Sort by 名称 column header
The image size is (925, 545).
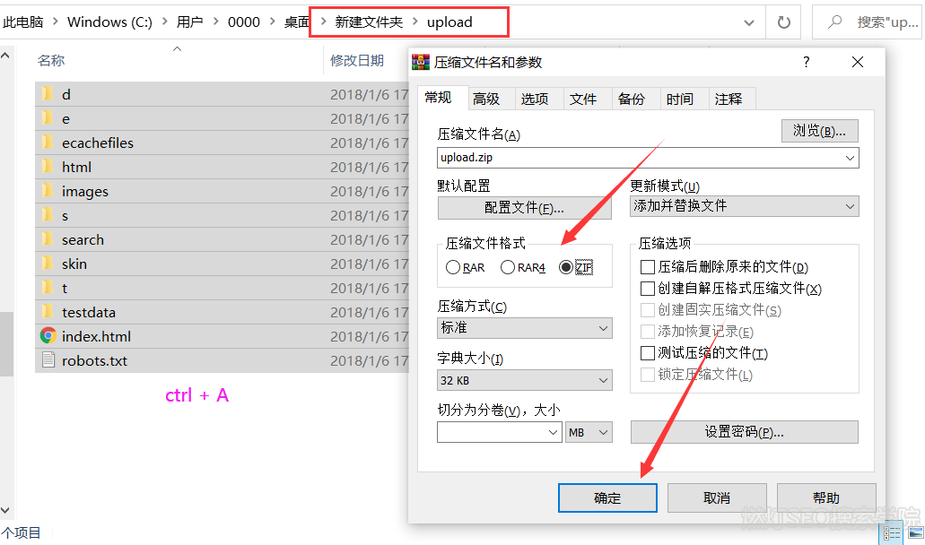coord(51,60)
